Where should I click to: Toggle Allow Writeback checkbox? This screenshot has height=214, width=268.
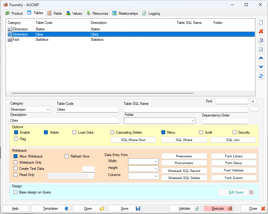15,156
